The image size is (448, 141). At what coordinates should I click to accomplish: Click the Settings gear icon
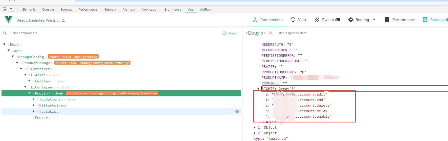click(x=425, y=20)
